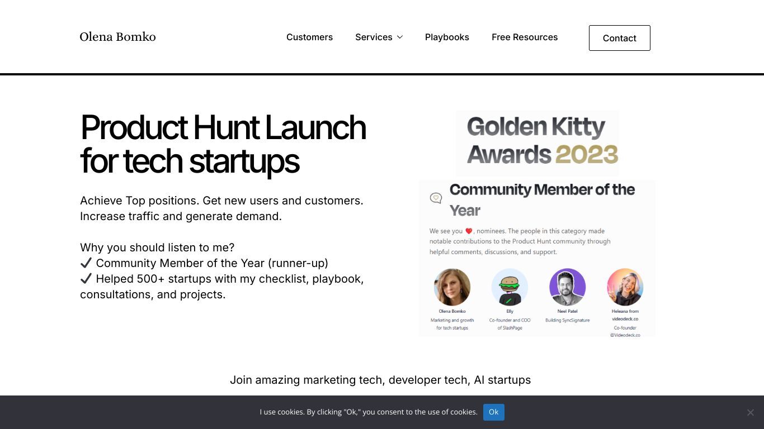The height and width of the screenshot is (429, 764).
Task: Dismiss the cookie banner with X
Action: (750, 412)
